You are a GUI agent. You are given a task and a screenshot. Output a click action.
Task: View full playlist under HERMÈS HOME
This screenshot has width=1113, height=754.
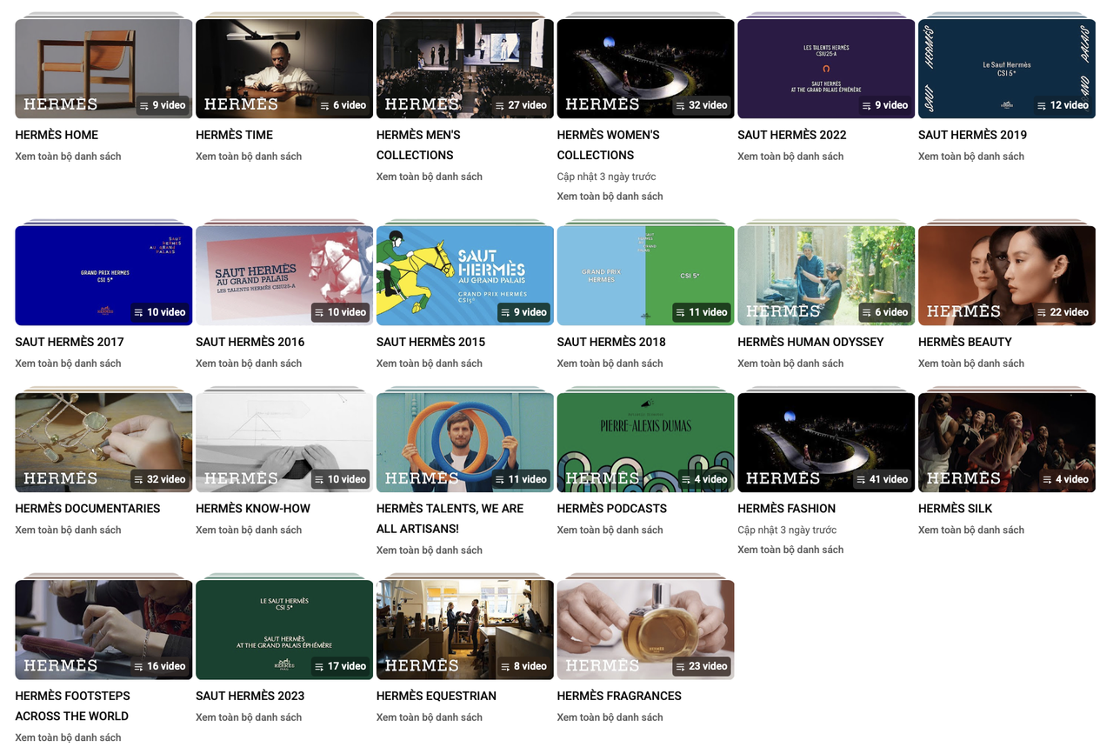point(68,157)
